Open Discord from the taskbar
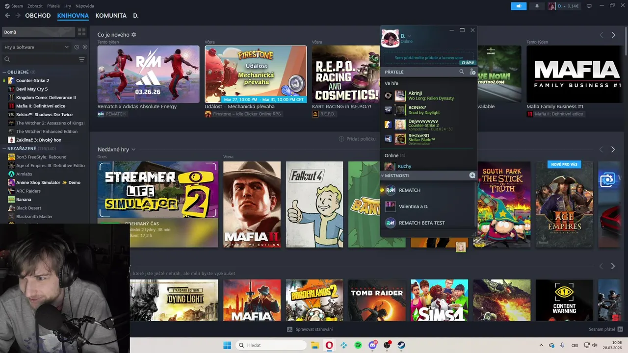Image resolution: width=628 pixels, height=353 pixels. [x=373, y=345]
